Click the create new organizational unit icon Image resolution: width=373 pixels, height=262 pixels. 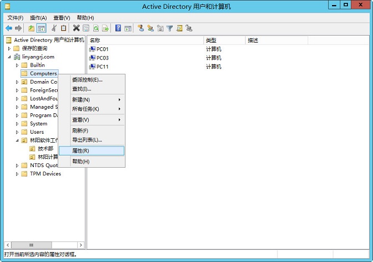(x=160, y=28)
